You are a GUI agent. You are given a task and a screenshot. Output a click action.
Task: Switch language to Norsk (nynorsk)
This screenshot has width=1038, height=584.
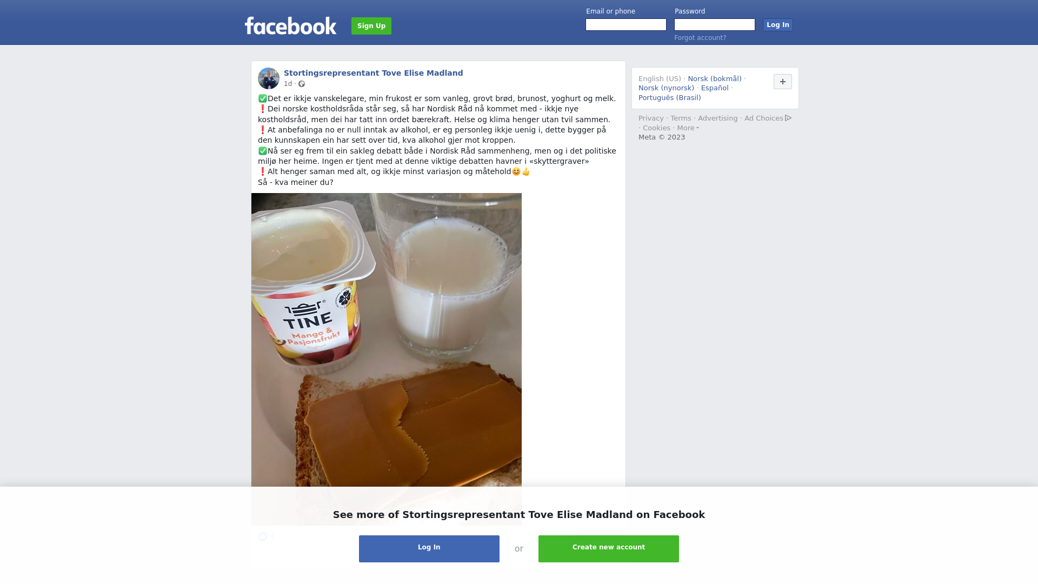tap(666, 88)
